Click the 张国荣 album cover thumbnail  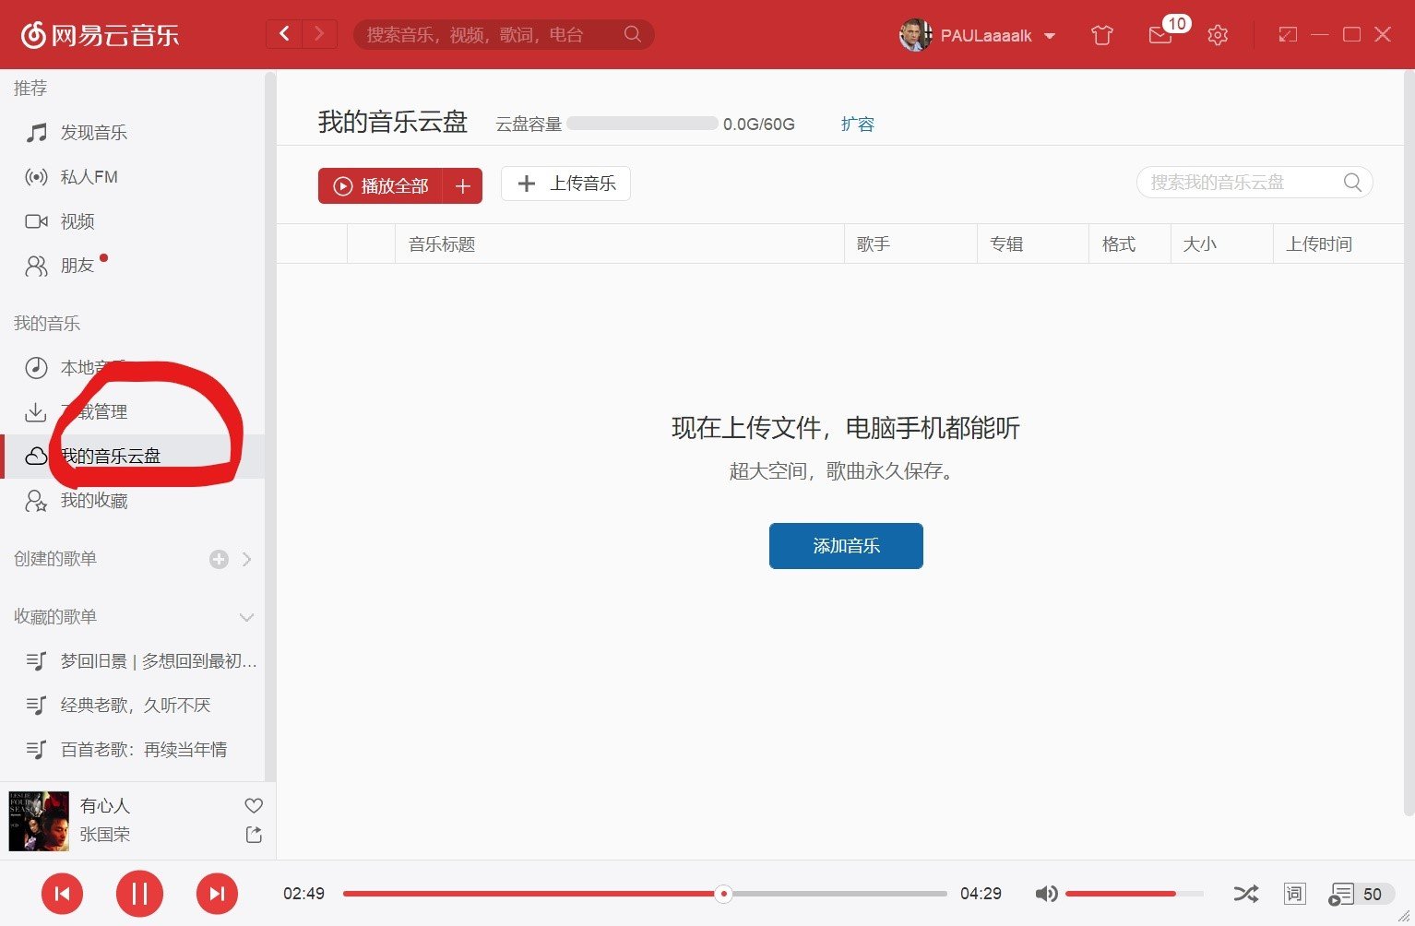click(x=38, y=819)
